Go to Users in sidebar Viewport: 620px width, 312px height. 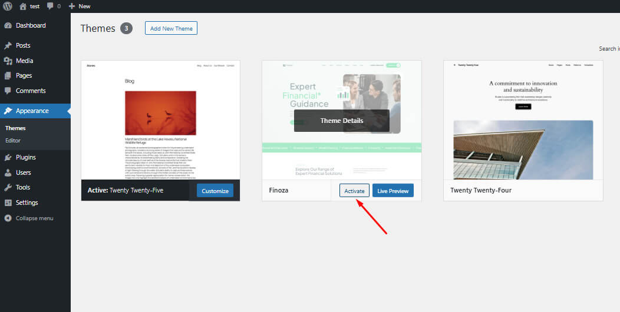(35, 172)
